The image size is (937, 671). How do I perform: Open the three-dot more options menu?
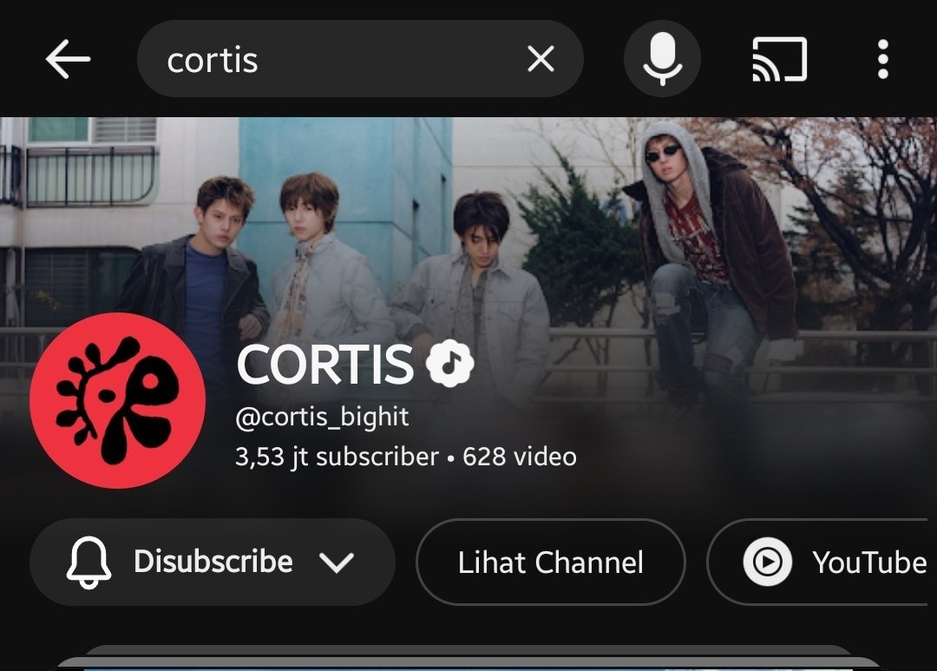click(883, 59)
